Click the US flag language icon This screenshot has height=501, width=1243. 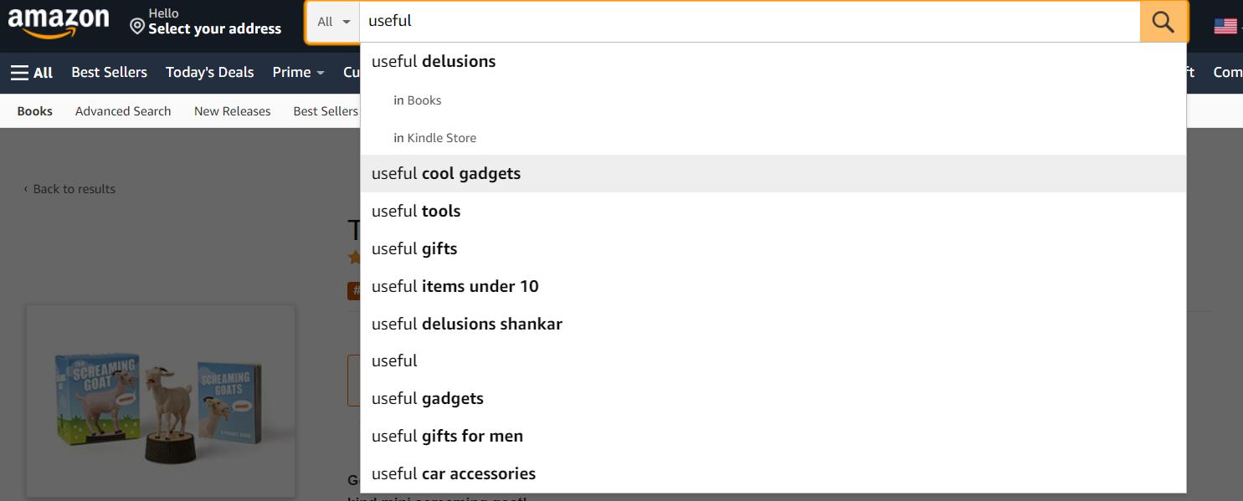pyautogui.click(x=1225, y=26)
